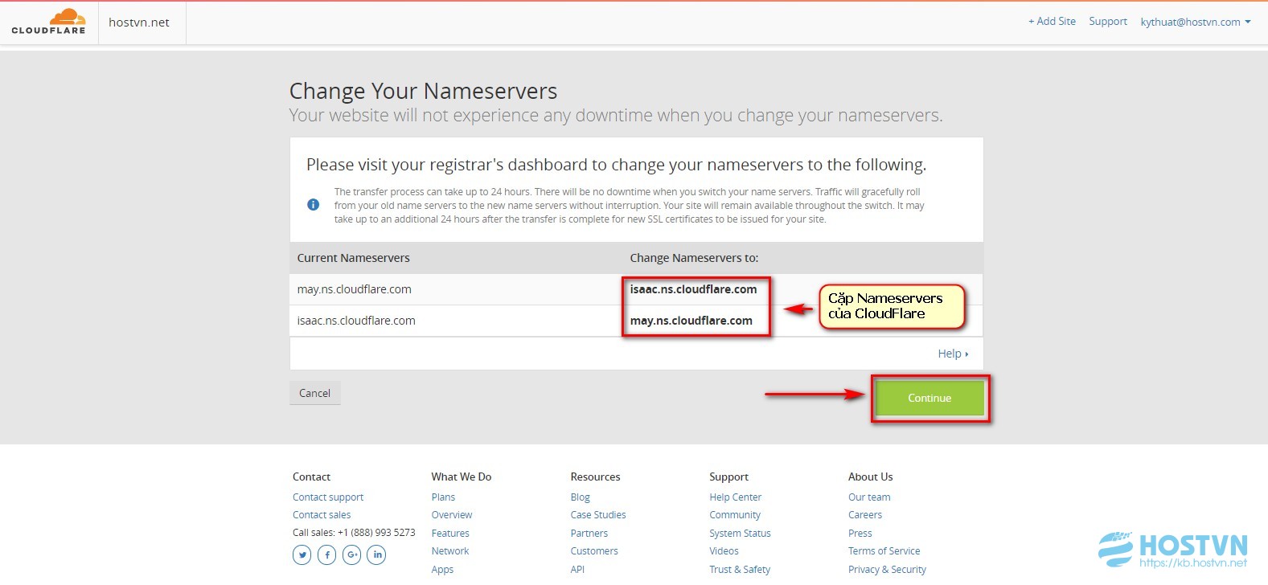Open the Network footer link
Image resolution: width=1268 pixels, height=585 pixels.
(450, 551)
